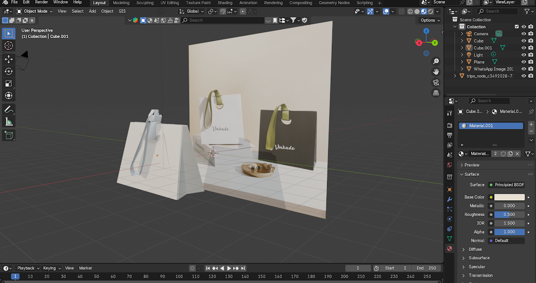536x283 pixels.
Task: Pick the Measure tool
Action: pyautogui.click(x=9, y=121)
